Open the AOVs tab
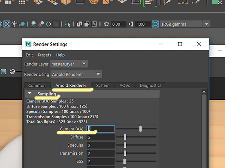The image size is (225, 168). (x=124, y=85)
